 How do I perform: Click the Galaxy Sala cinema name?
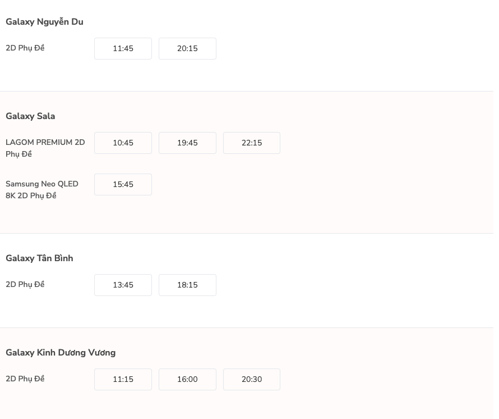click(30, 116)
